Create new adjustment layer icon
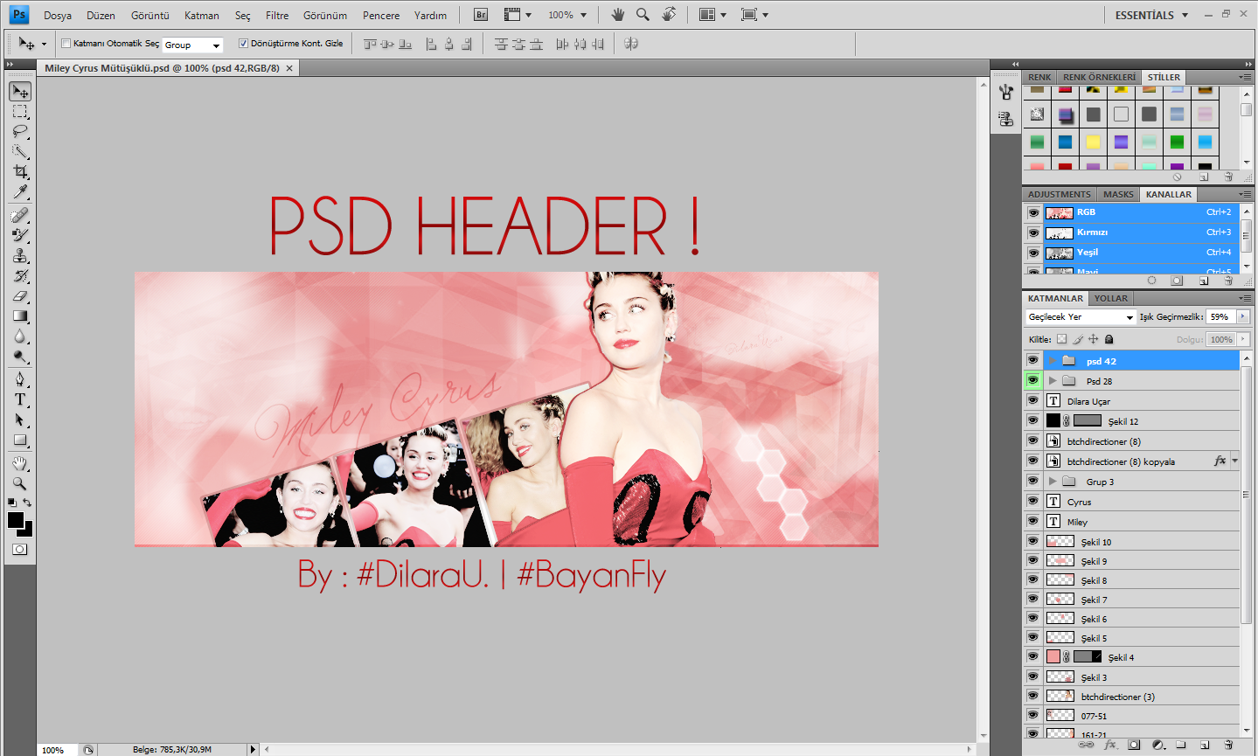 coord(1158,746)
